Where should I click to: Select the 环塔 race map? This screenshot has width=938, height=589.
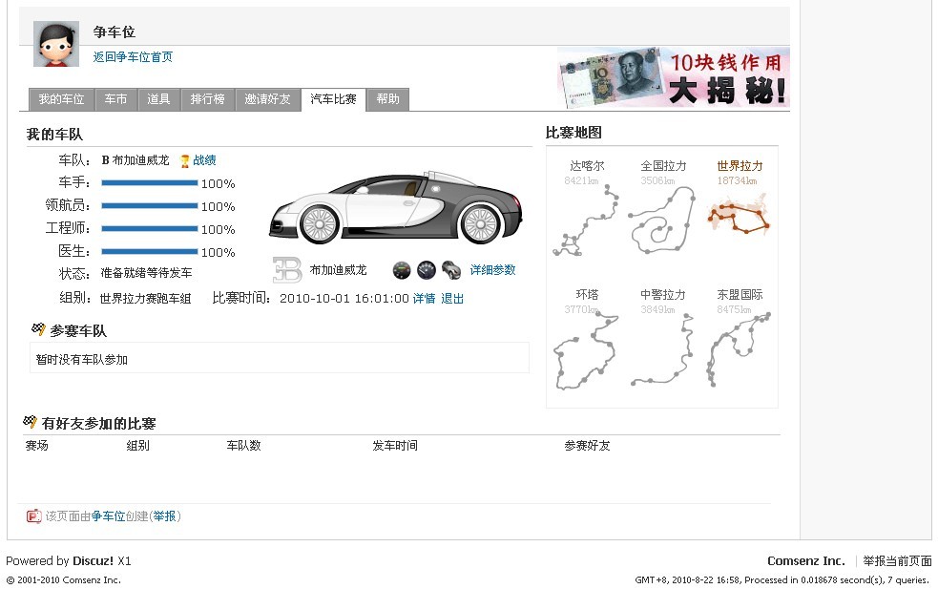pyautogui.click(x=586, y=339)
